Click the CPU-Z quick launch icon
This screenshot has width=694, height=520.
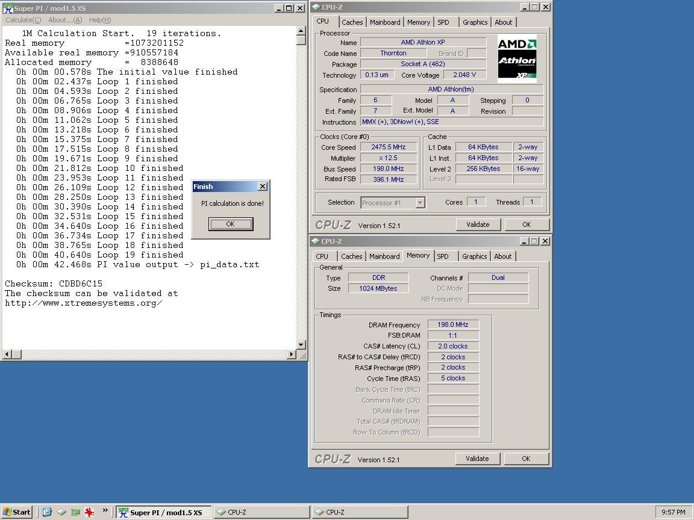pyautogui.click(x=61, y=512)
